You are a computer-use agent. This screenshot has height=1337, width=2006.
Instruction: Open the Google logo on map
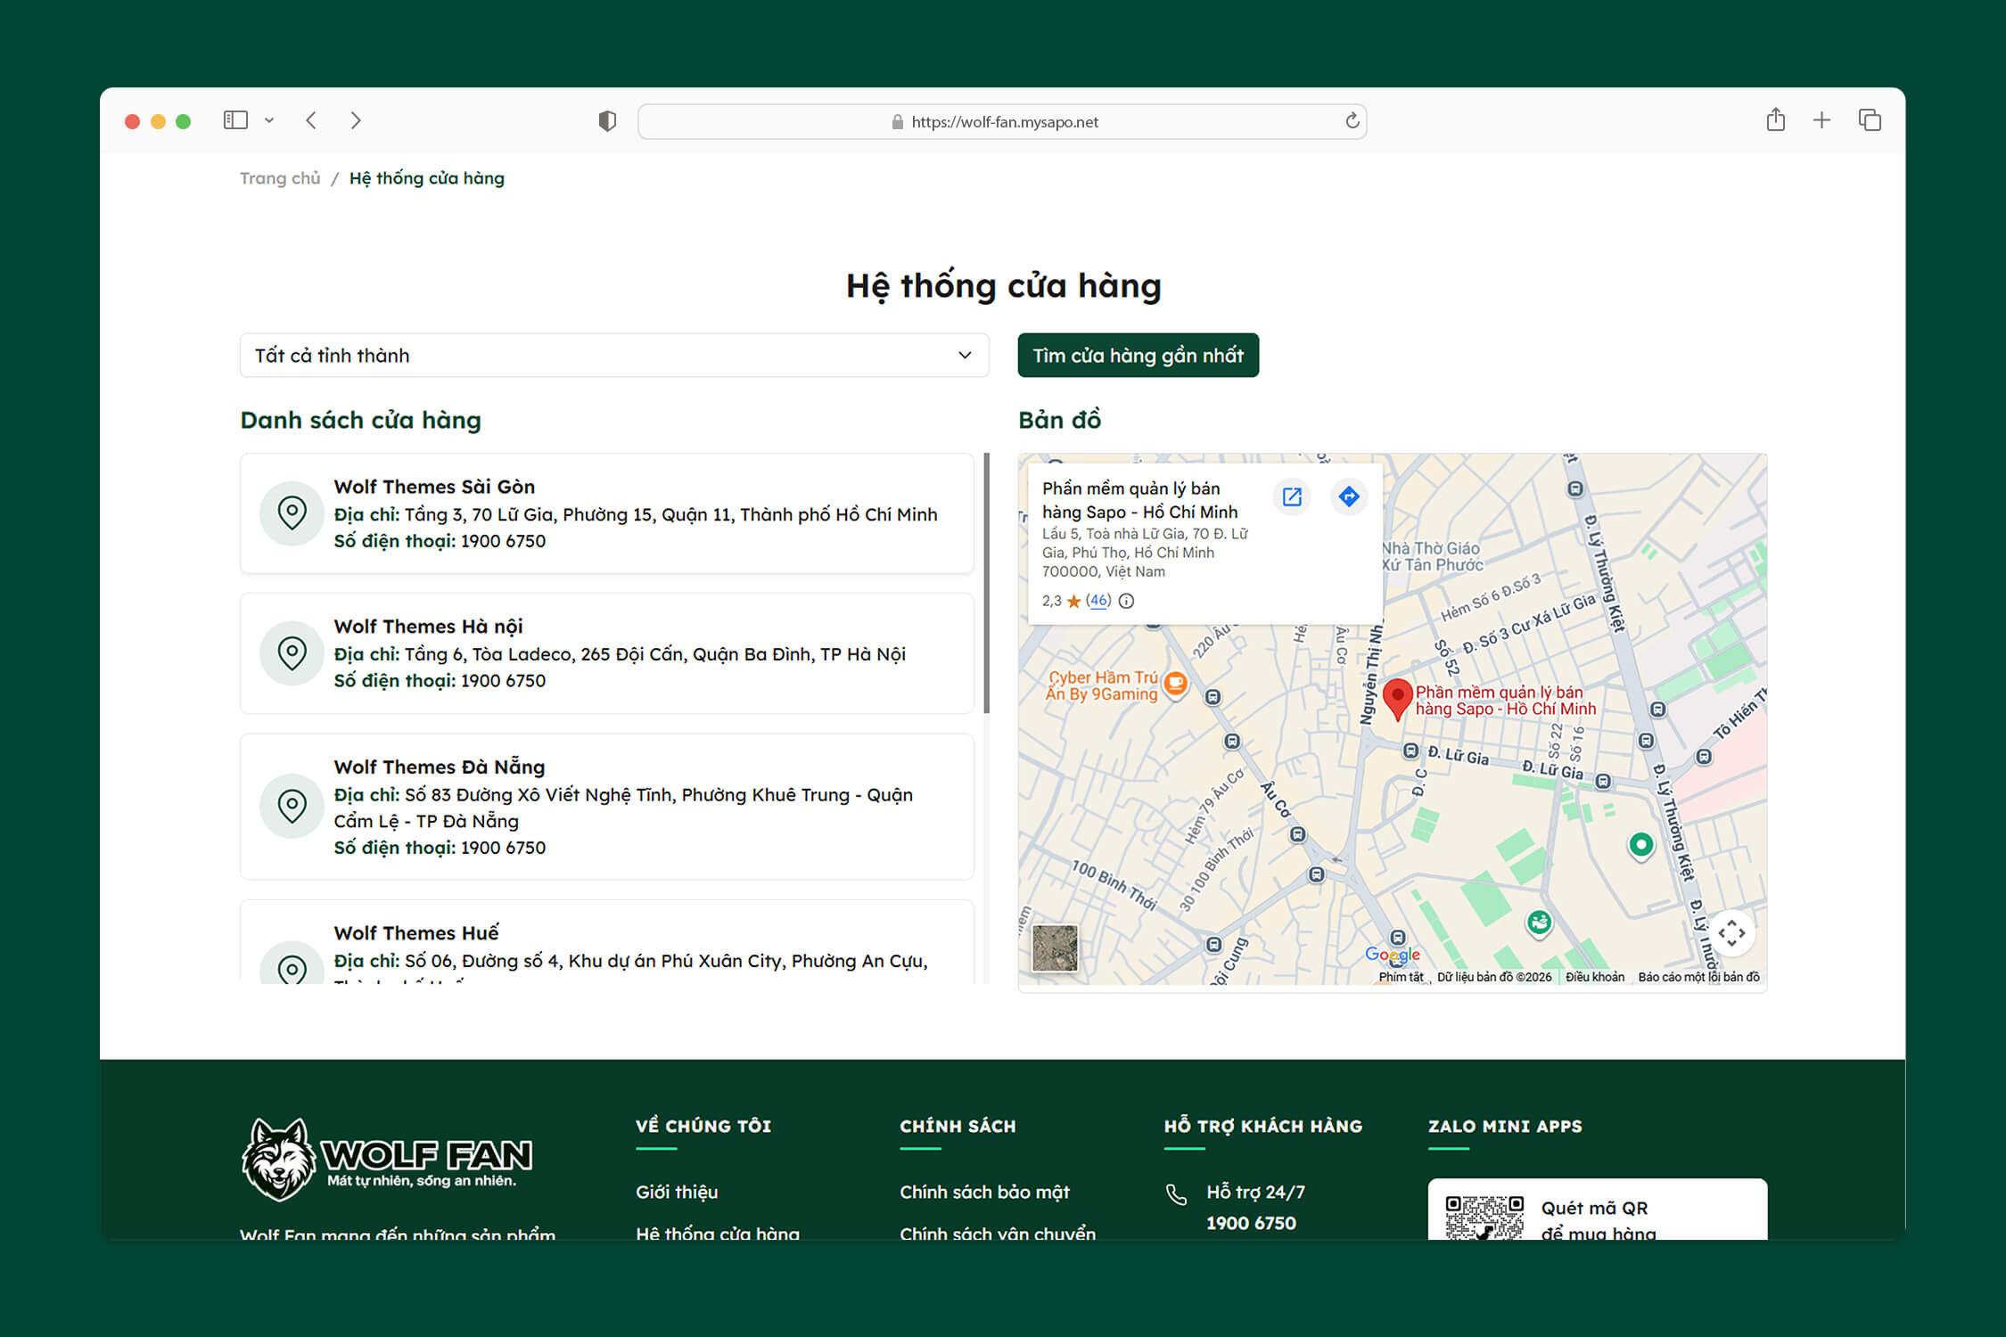1393,955
